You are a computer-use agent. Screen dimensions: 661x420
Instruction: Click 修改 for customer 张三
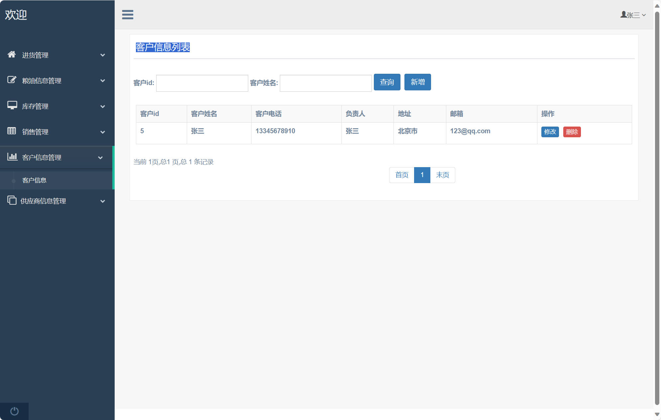click(550, 132)
